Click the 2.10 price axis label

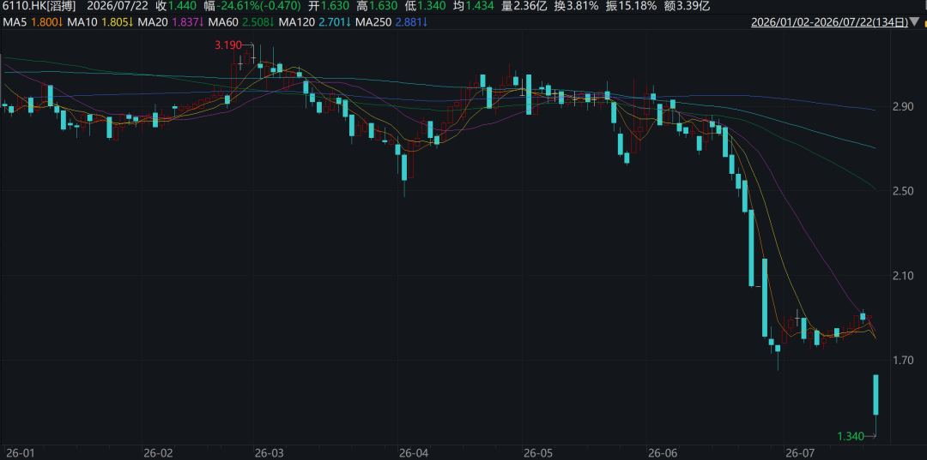coord(905,276)
